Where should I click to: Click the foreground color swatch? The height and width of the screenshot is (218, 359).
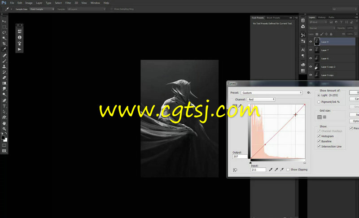tap(3, 137)
